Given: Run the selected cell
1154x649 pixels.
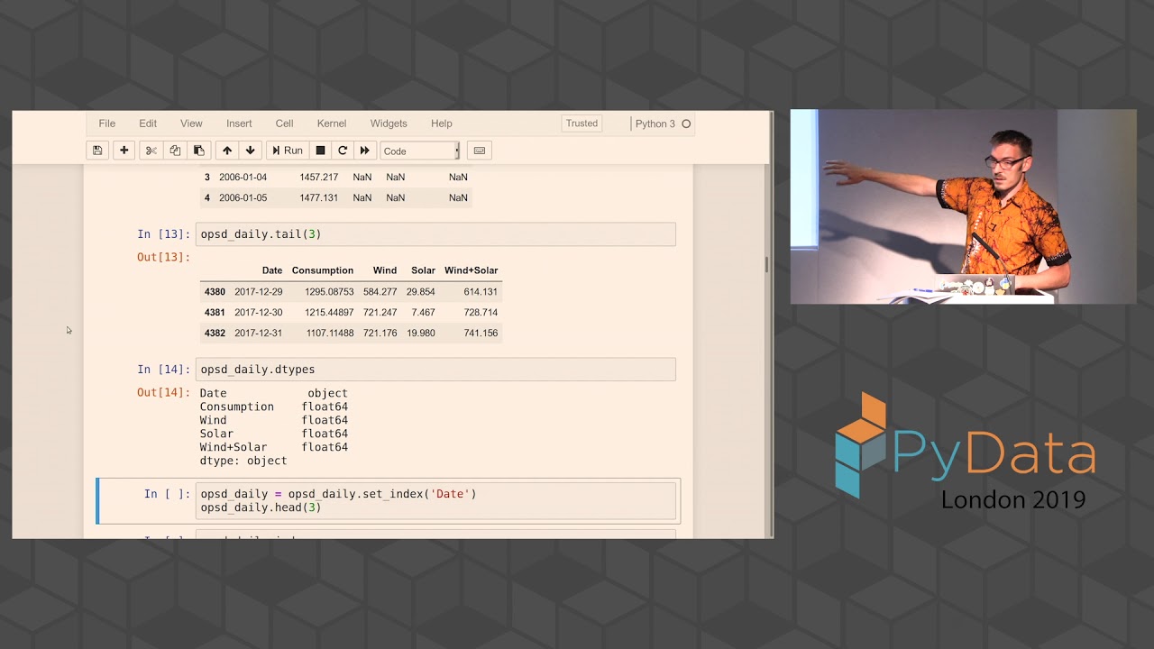Looking at the screenshot, I should [x=288, y=151].
